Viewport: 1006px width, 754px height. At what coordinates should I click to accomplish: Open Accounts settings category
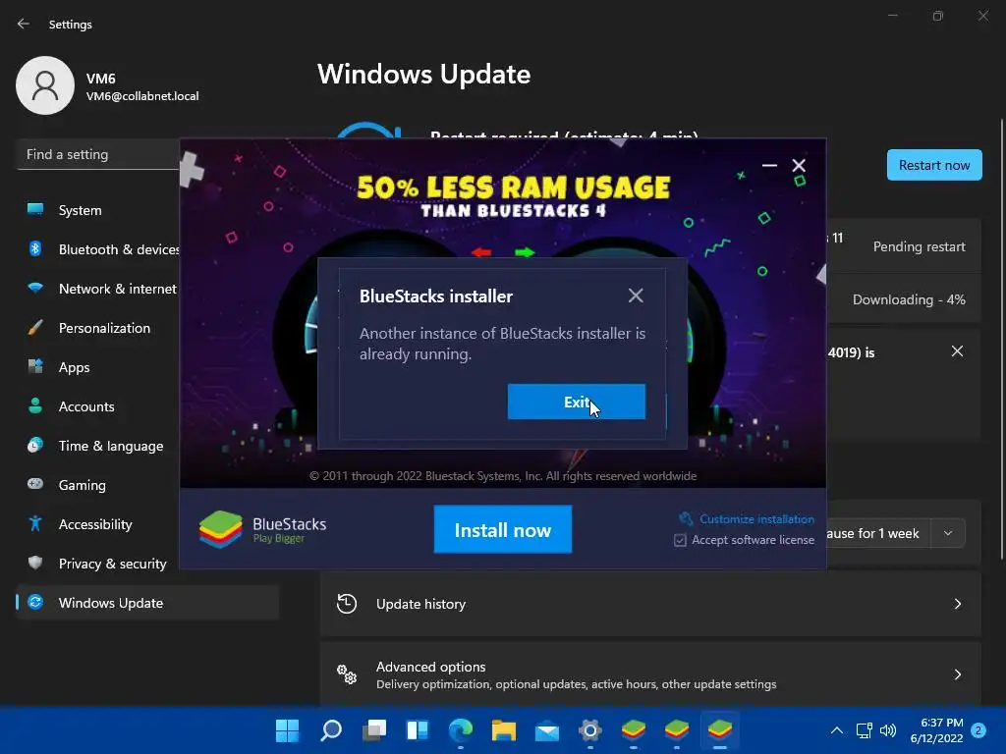click(x=97, y=406)
